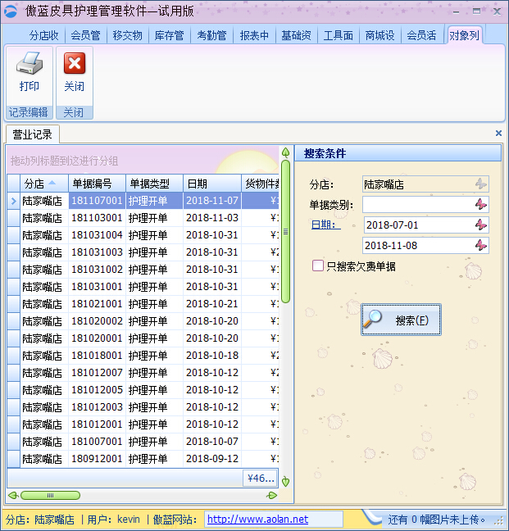
Task: Open the 报表中 ribbon tab
Action: tap(254, 35)
